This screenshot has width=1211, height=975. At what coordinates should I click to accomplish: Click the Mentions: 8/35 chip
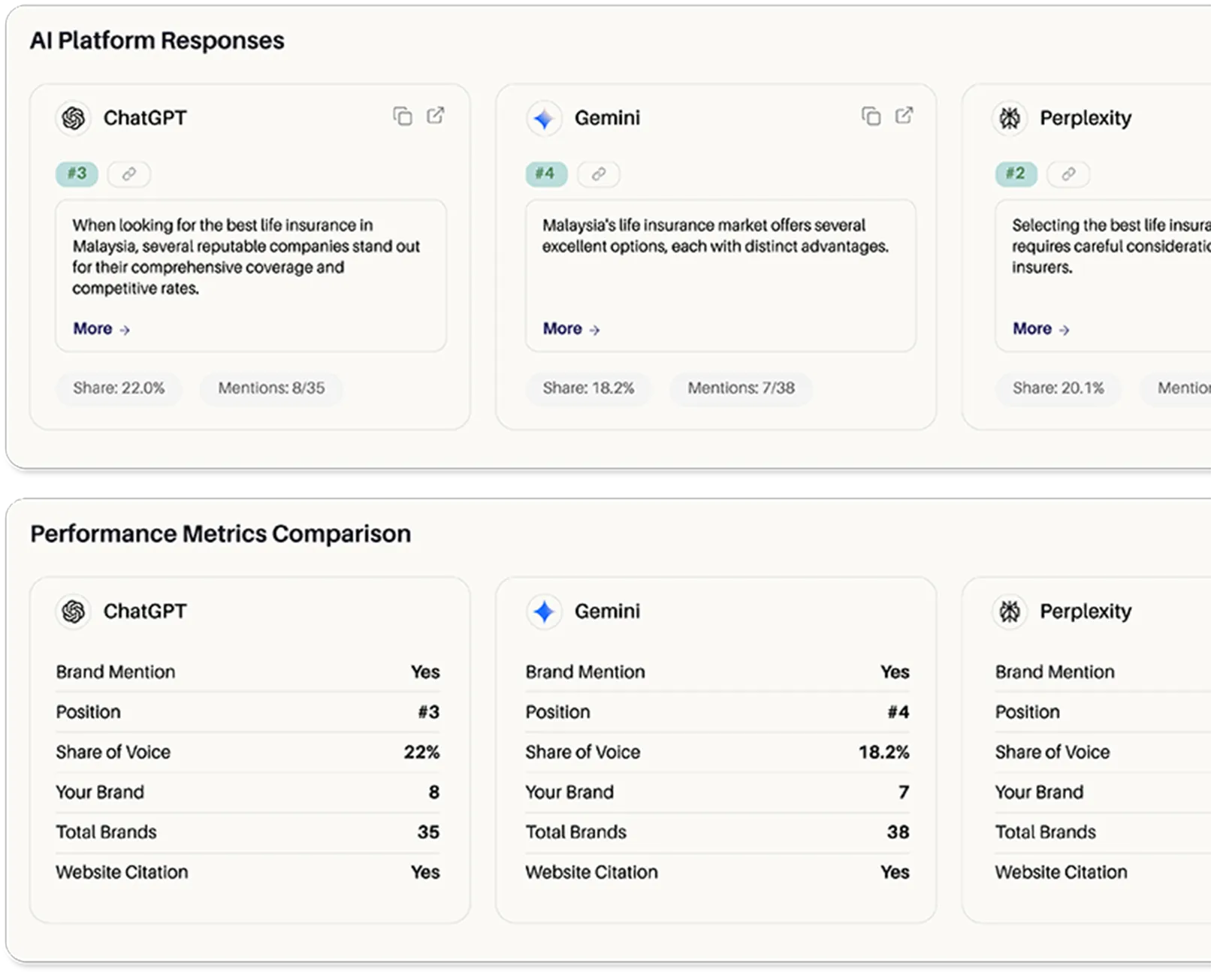pyautogui.click(x=271, y=388)
